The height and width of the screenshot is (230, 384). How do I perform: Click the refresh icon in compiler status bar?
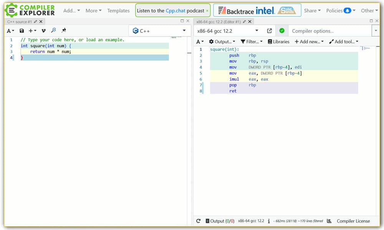pyautogui.click(x=199, y=221)
